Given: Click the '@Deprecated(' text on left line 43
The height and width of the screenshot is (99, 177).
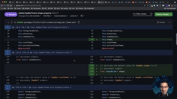Looking at the screenshot, I should coord(24,48).
